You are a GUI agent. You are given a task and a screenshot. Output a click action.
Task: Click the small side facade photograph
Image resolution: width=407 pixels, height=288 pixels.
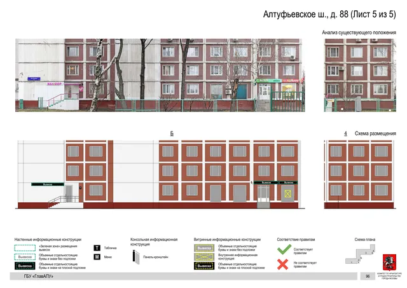coord(360,75)
